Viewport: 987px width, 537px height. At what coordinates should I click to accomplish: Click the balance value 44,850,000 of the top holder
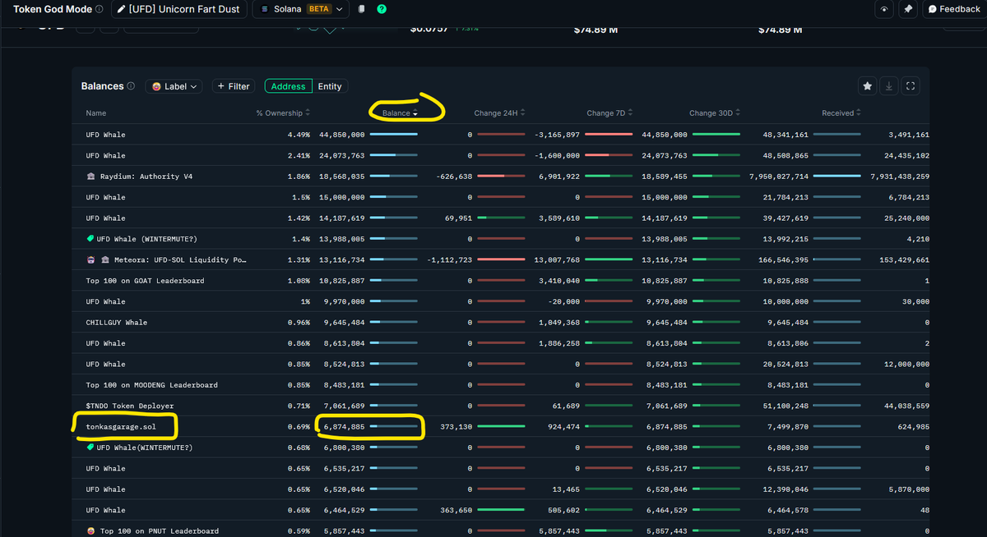(341, 135)
